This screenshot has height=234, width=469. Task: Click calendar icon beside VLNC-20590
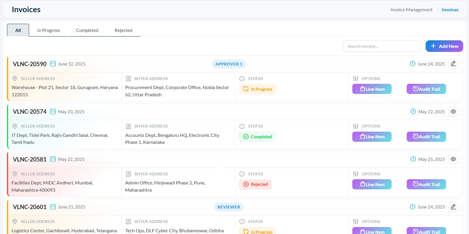(x=53, y=64)
